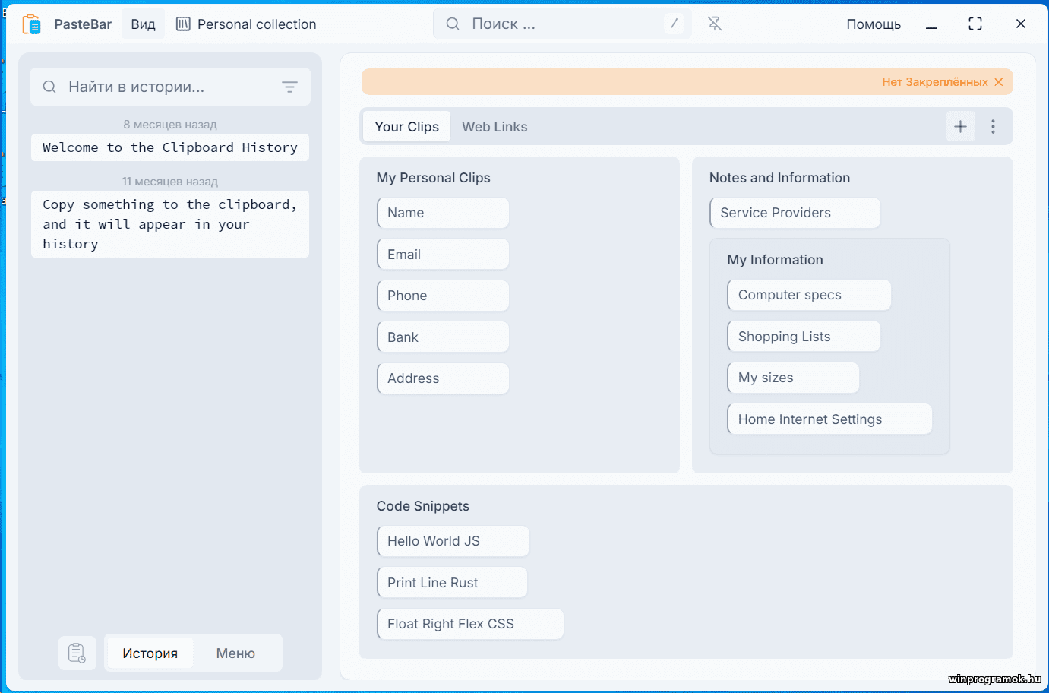
Task: Click the Code Snippets board title
Action: pos(422,506)
